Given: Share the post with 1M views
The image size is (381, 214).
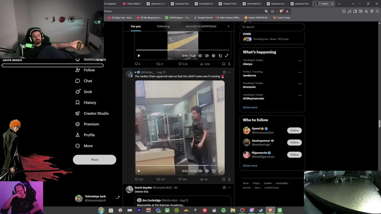Looking at the screenshot, I should click(x=229, y=179).
